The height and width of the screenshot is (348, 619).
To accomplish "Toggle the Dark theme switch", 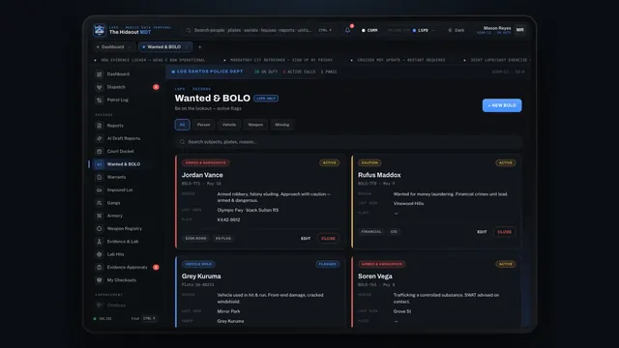I will coord(456,30).
